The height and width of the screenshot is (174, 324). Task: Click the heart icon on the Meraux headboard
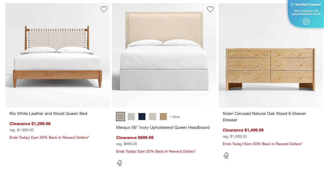(210, 9)
